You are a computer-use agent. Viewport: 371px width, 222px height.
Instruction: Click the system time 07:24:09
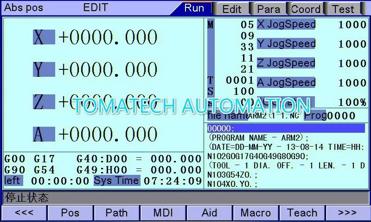pyautogui.click(x=173, y=181)
